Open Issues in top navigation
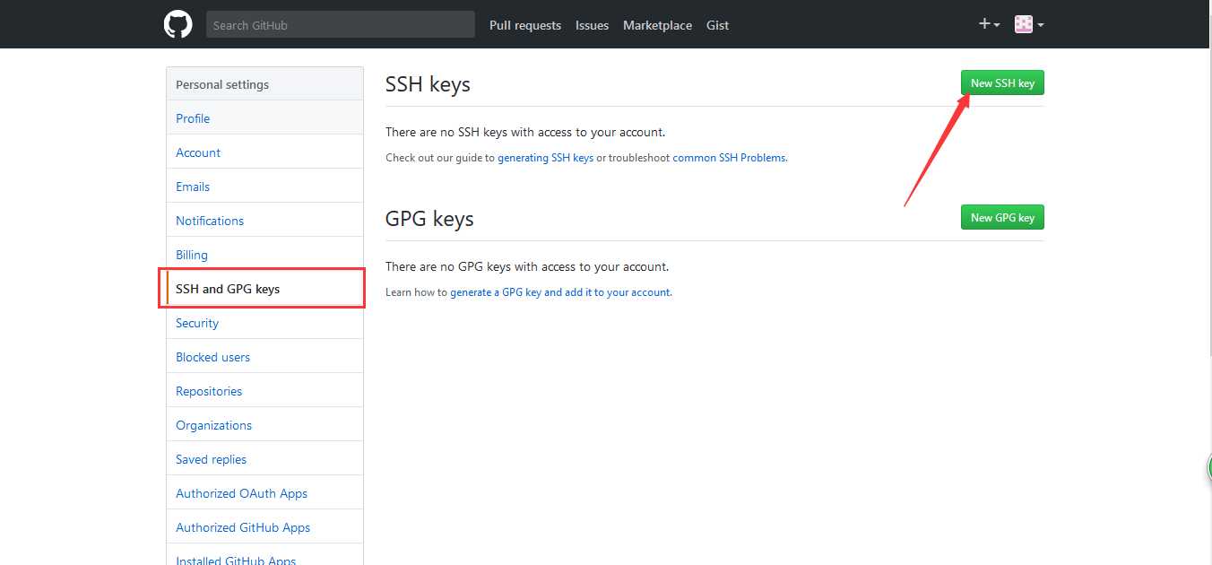Screen dimensions: 1212x565 pyautogui.click(x=592, y=25)
